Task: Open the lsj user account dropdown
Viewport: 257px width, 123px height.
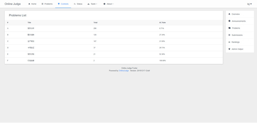Action: coord(249,4)
